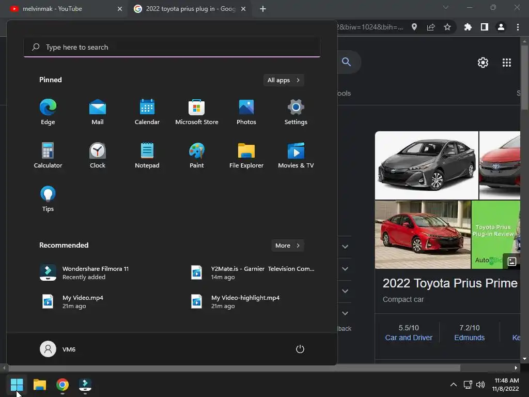Launch the Clock app
Screen dimensions: 529x397
(x=98, y=156)
